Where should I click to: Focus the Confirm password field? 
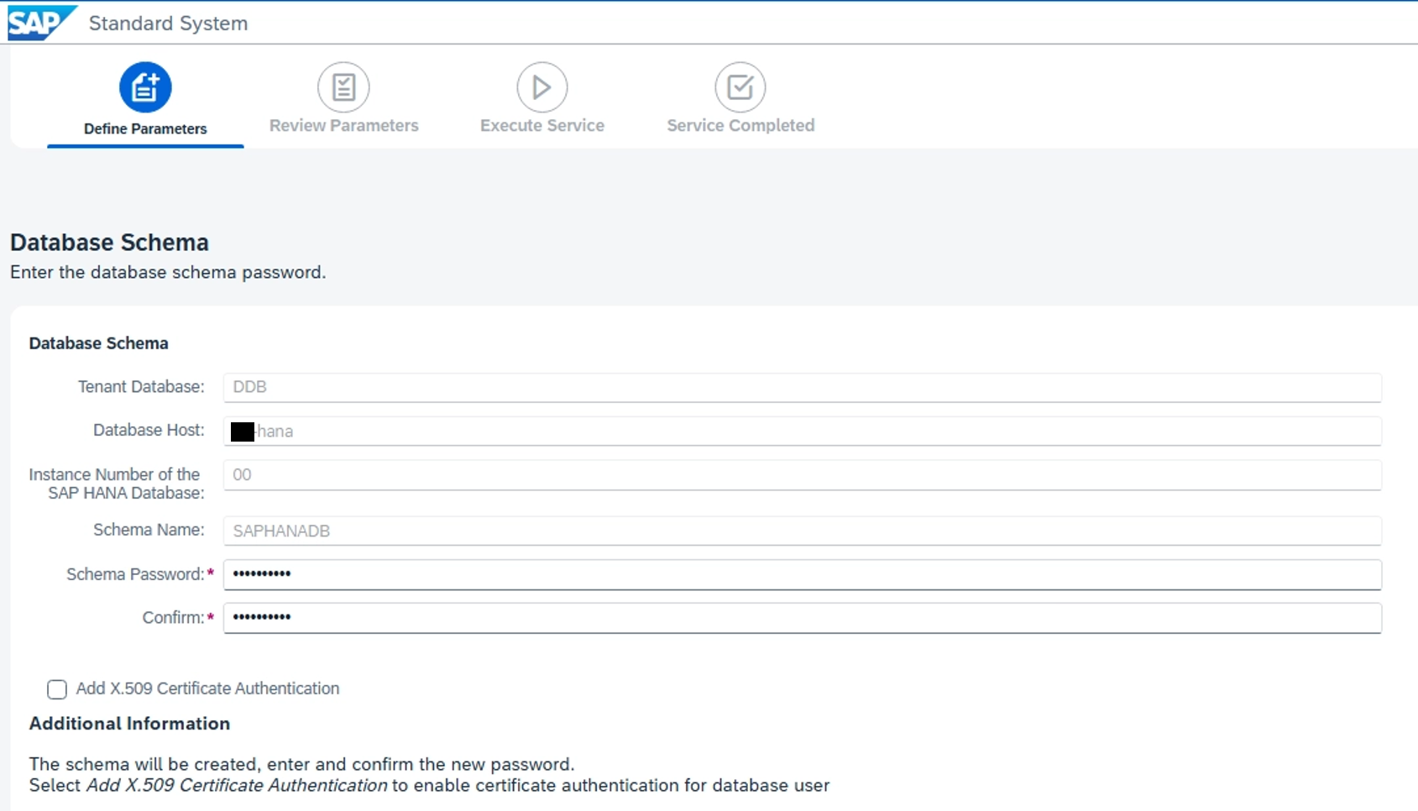802,618
